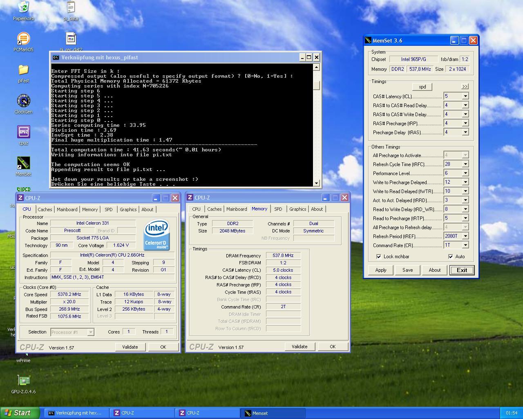Switch to Mainboard tab in left CPU-Z window

[67, 209]
